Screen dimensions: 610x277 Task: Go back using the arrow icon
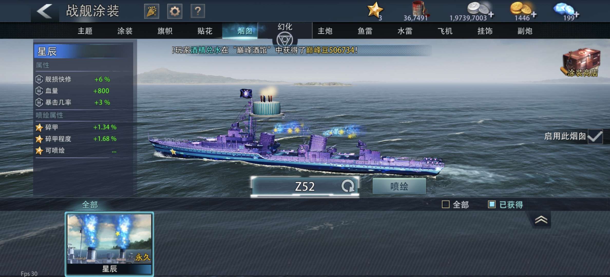[x=45, y=11]
